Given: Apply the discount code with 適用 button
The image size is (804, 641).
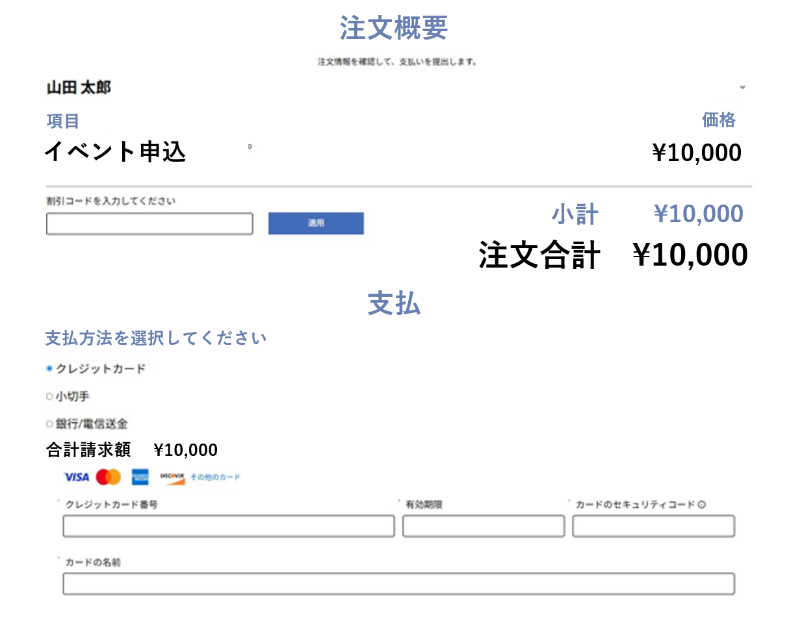Looking at the screenshot, I should tap(316, 223).
